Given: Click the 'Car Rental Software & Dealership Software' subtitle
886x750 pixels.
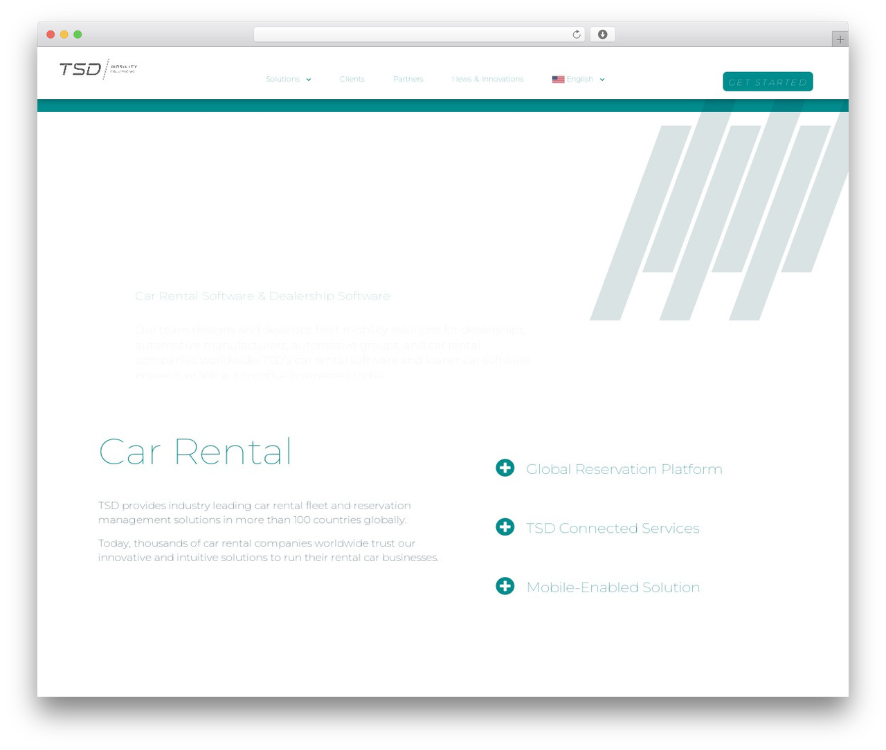Looking at the screenshot, I should pyautogui.click(x=262, y=296).
